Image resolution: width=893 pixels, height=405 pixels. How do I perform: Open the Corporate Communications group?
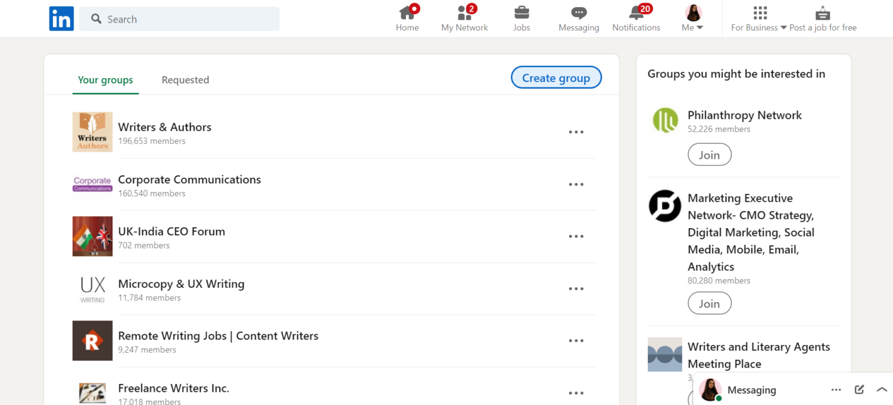pyautogui.click(x=189, y=180)
